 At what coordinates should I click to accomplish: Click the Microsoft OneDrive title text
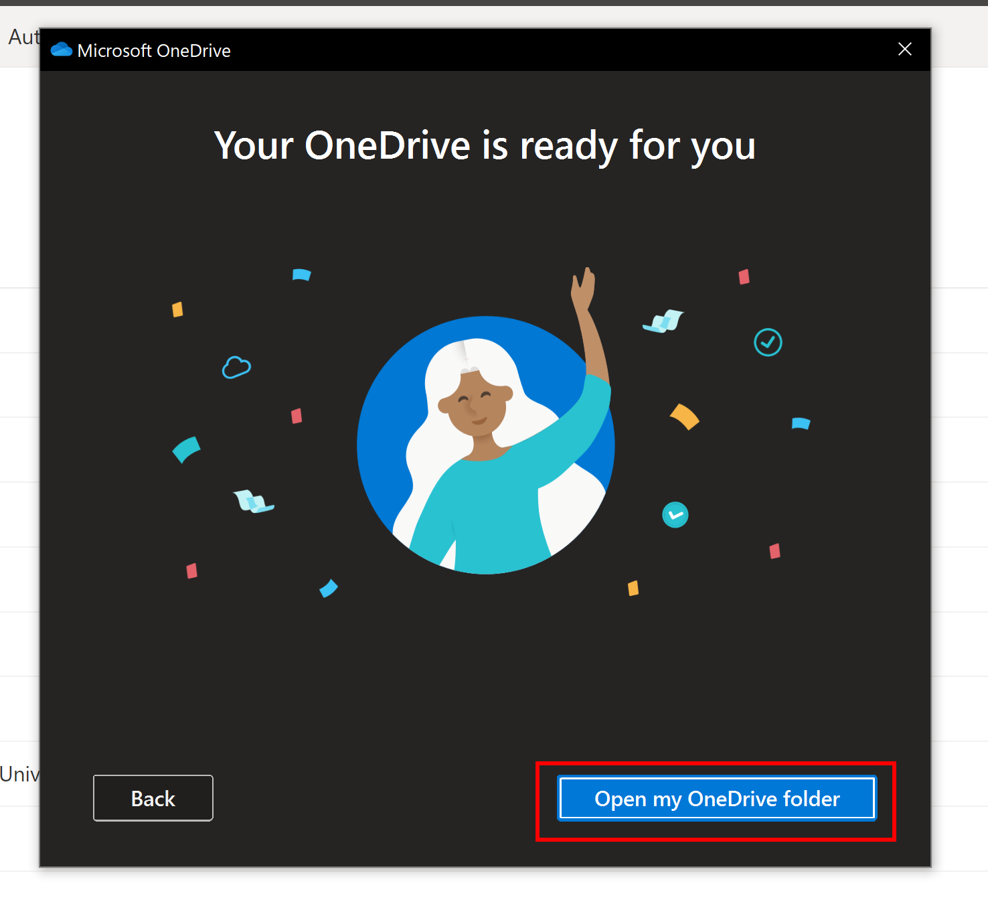tap(154, 51)
